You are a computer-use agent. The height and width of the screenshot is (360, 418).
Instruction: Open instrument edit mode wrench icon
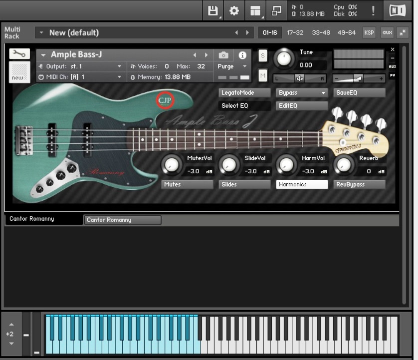[19, 54]
